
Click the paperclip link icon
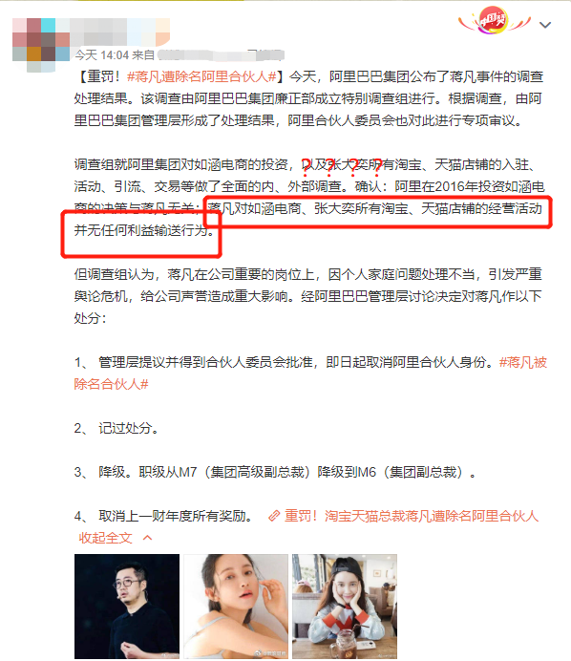(x=274, y=516)
